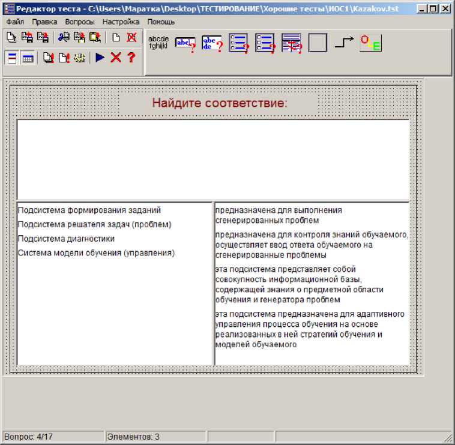Click the red X cancel icon
This screenshot has width=455, height=445.
click(x=116, y=58)
